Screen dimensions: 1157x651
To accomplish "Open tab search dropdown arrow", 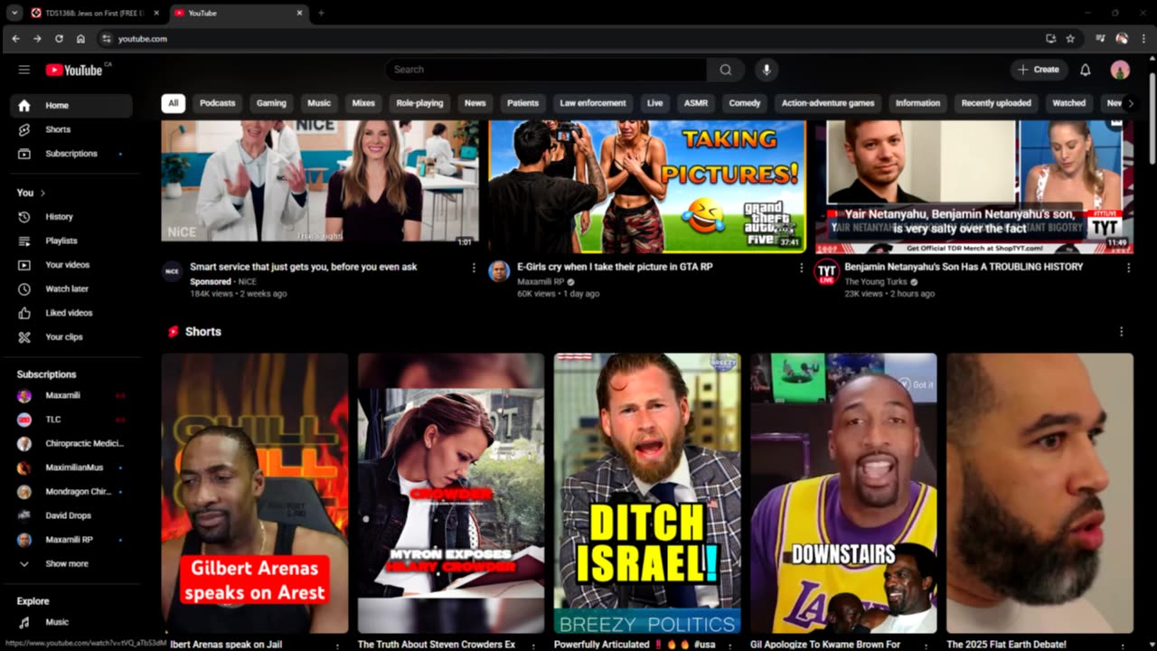I will 14,13.
